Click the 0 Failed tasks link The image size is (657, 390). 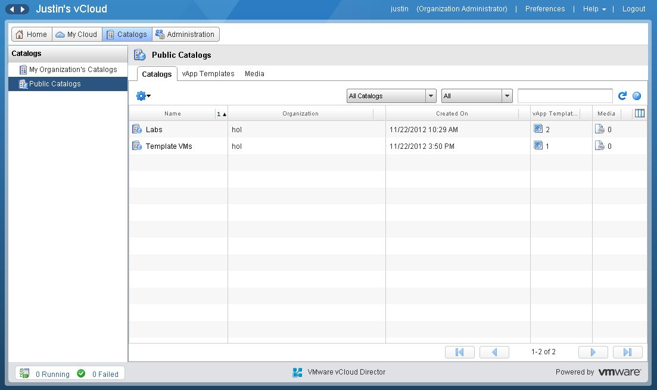pyautogui.click(x=105, y=374)
